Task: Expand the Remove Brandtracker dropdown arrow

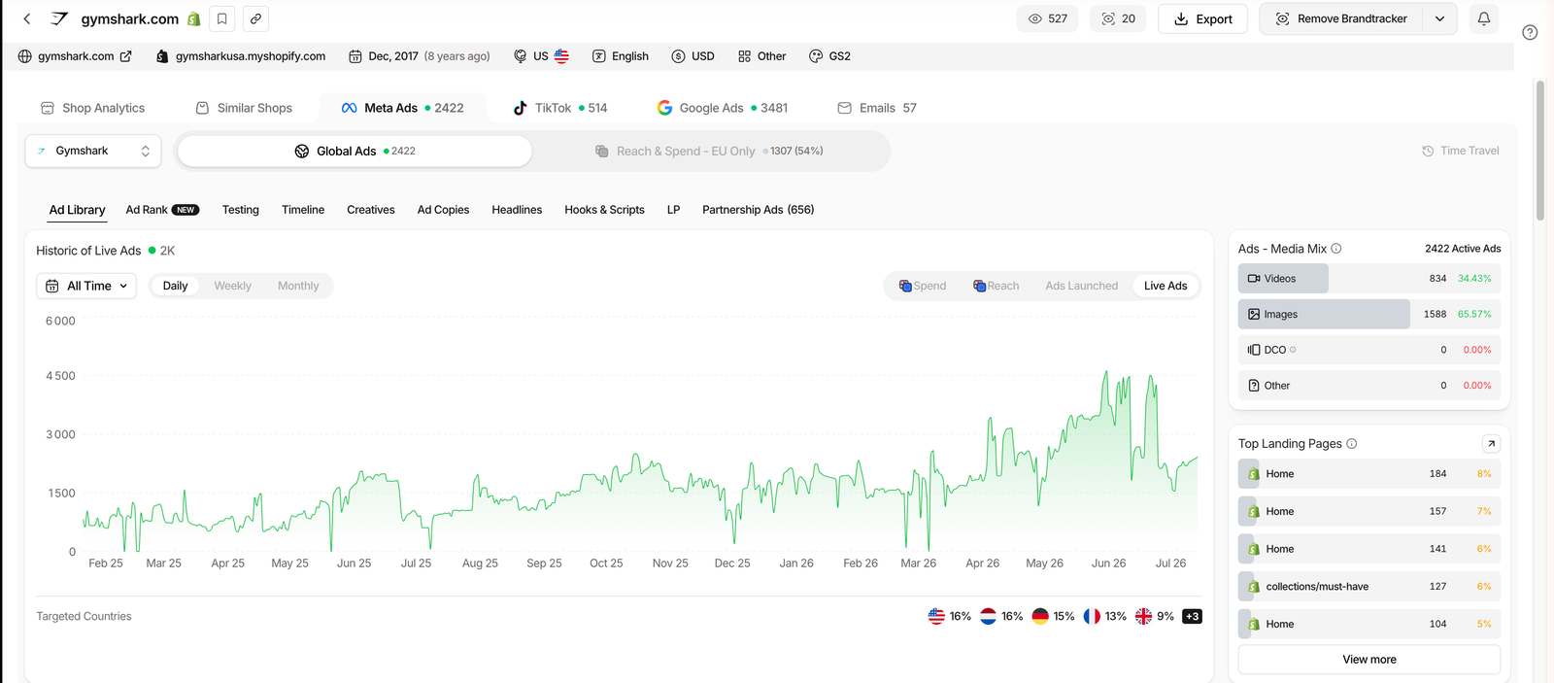Action: [1439, 18]
